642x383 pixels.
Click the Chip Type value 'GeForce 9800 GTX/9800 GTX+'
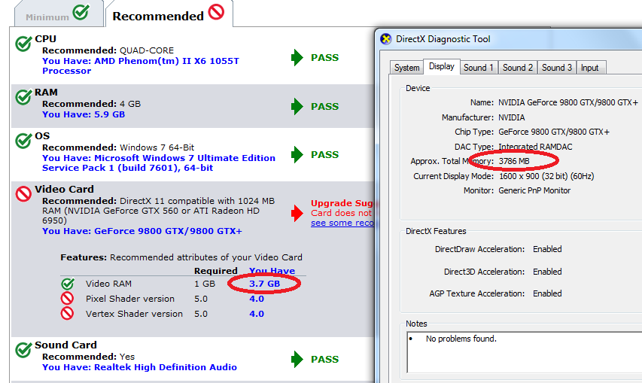point(553,132)
